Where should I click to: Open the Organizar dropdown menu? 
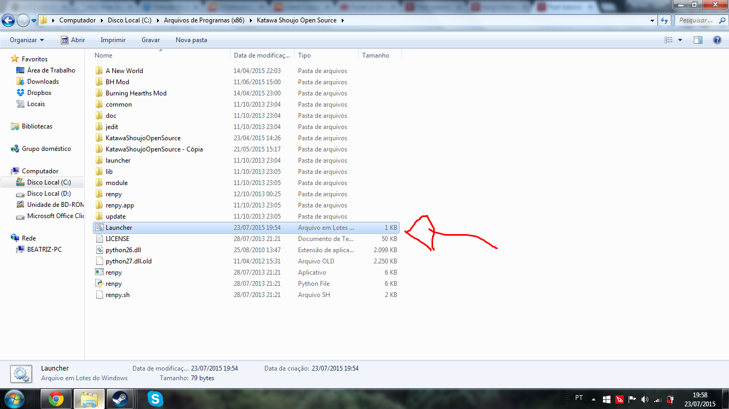click(x=27, y=40)
